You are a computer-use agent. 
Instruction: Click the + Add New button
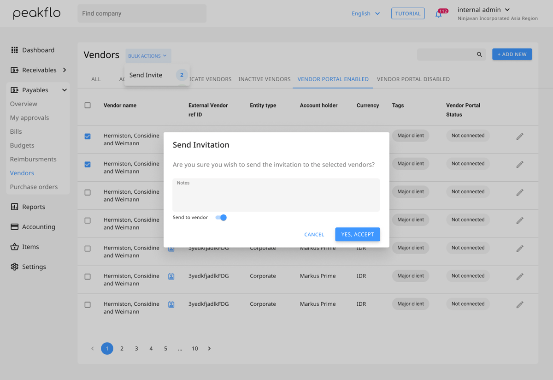pyautogui.click(x=512, y=54)
